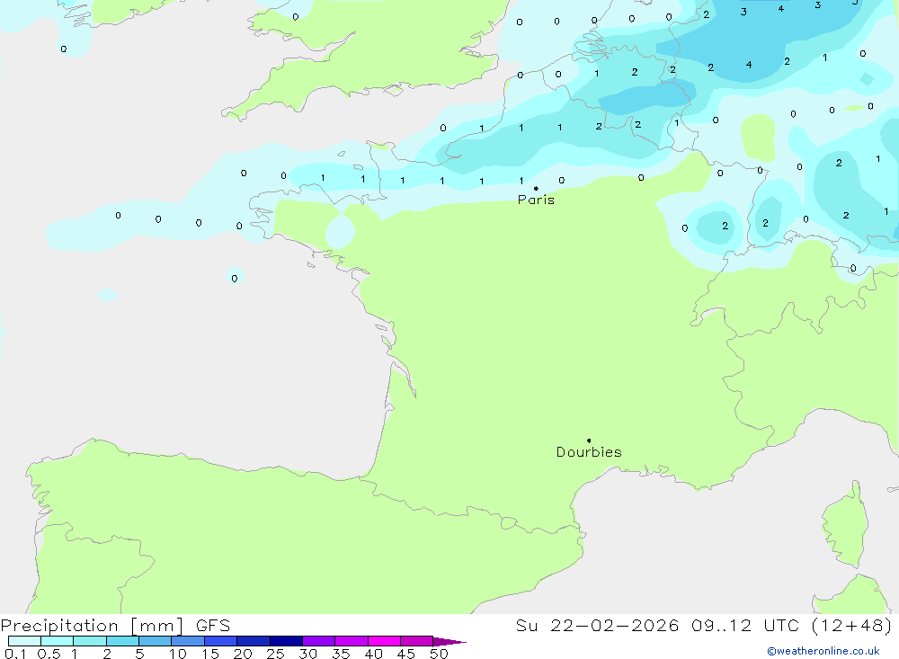Click the 'Precipitation [mm]' title text

(92, 626)
